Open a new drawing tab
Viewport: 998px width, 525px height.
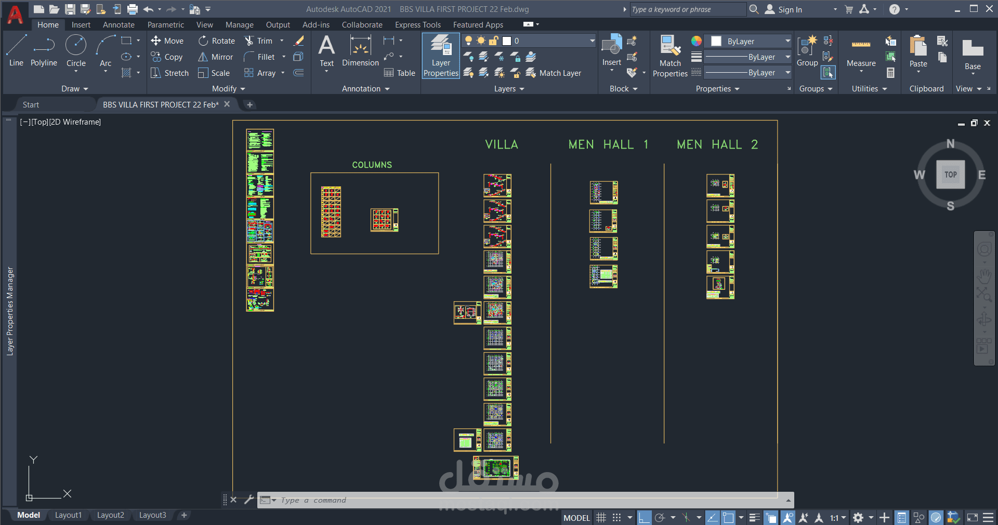249,104
